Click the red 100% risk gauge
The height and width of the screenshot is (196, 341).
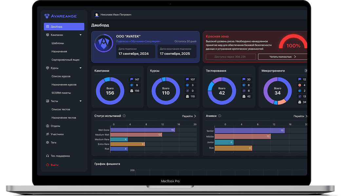pyautogui.click(x=293, y=45)
